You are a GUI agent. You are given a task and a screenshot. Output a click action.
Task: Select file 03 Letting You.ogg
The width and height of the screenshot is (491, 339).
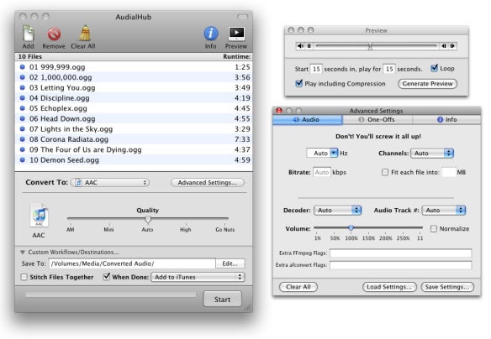(134, 87)
